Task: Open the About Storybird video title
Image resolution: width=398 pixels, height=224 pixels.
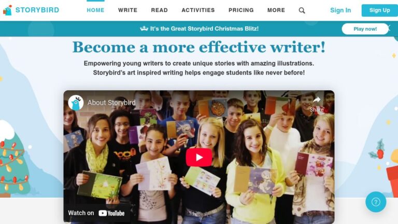Action: 111,103
